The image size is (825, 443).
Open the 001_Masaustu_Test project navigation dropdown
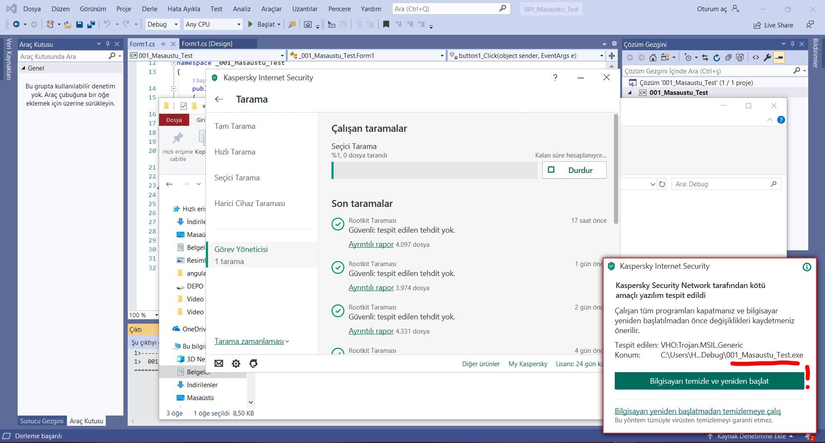[x=207, y=55]
